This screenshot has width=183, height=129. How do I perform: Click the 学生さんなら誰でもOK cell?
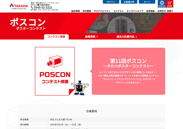pyautogui.click(x=61, y=120)
